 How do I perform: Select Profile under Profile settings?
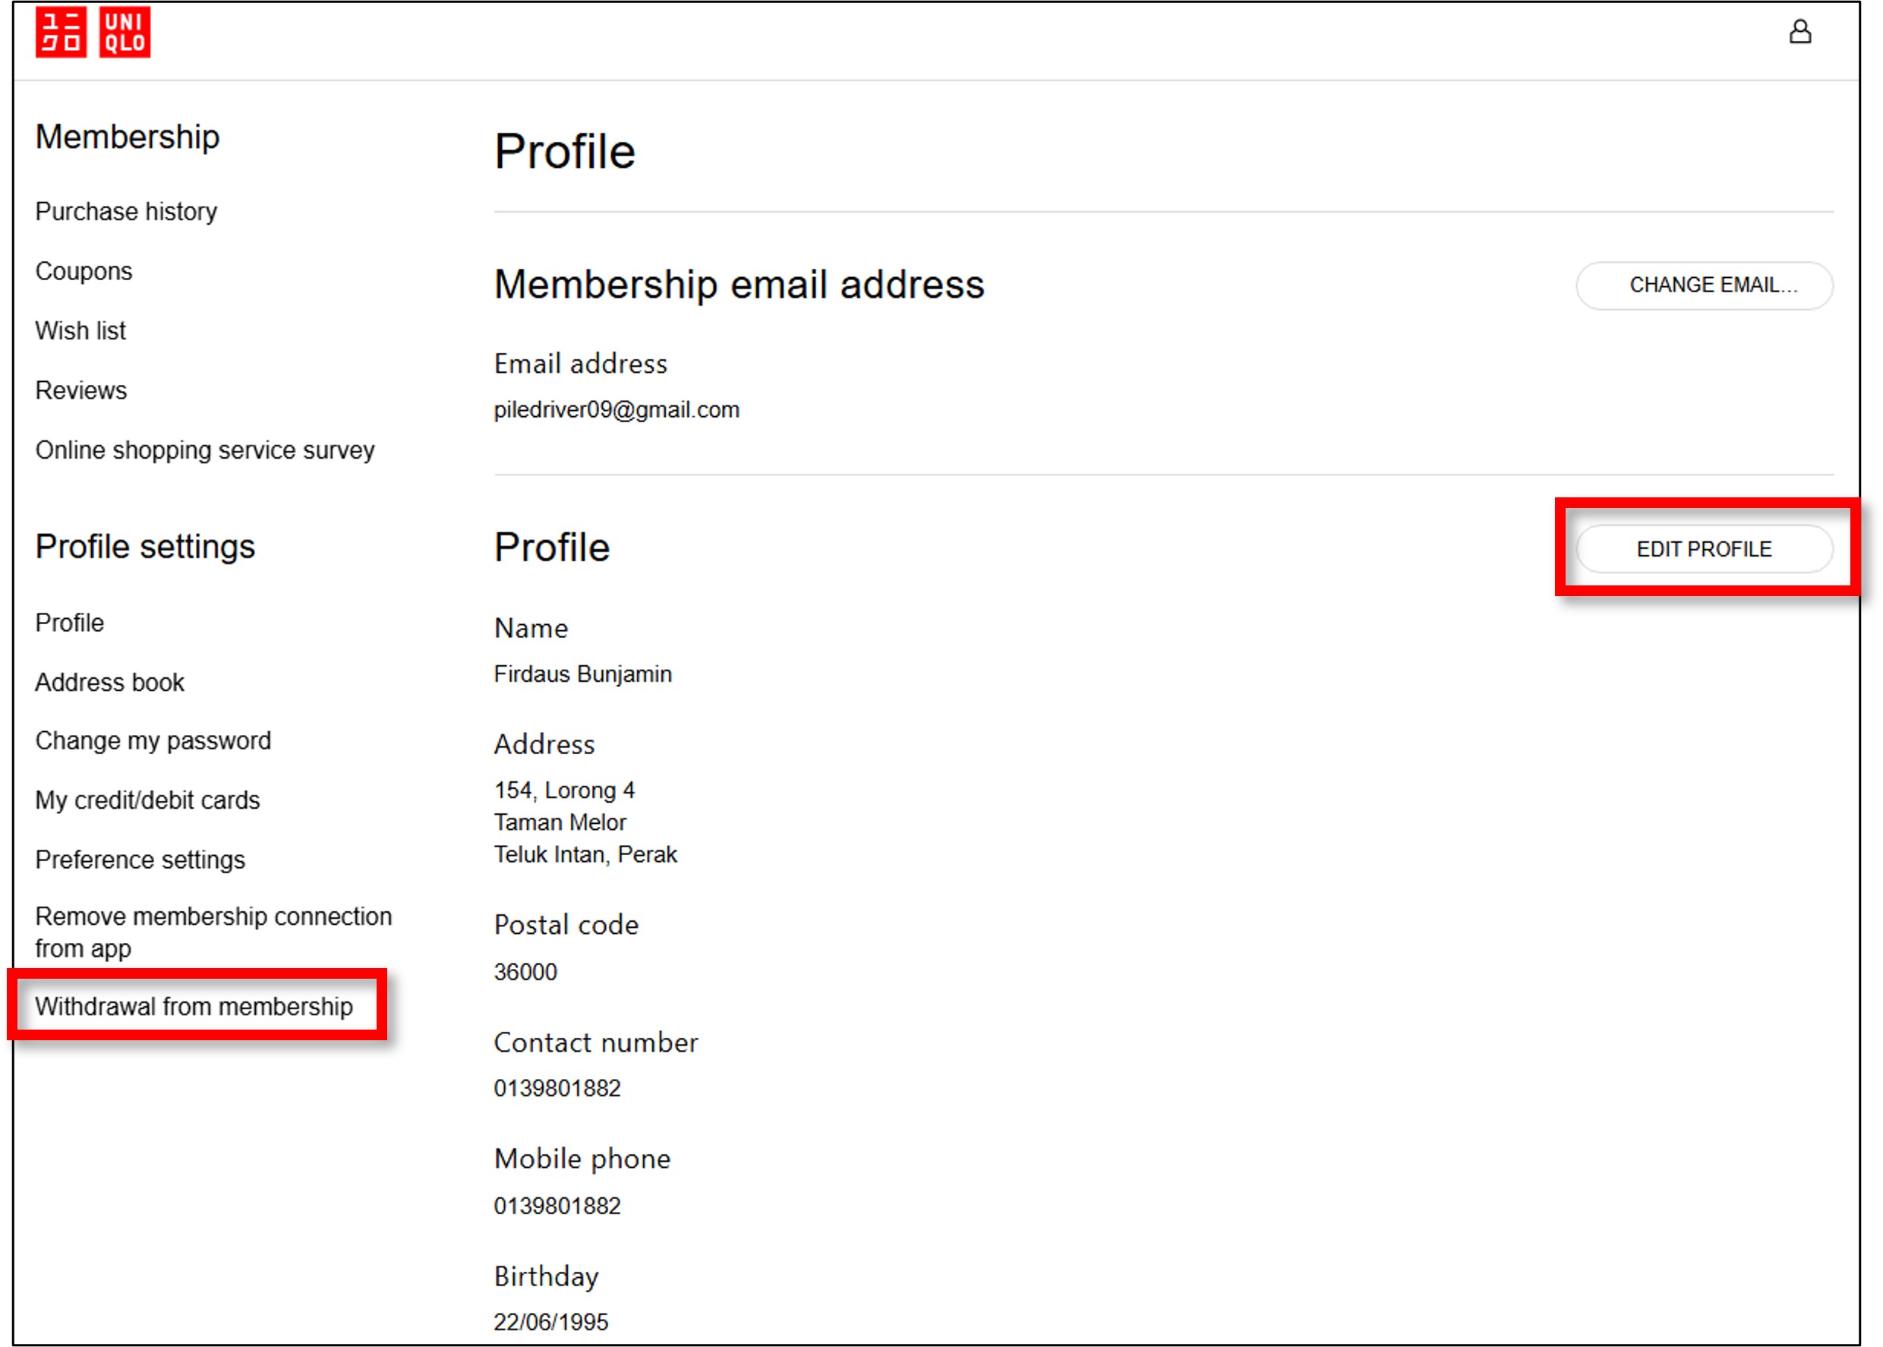tap(70, 623)
